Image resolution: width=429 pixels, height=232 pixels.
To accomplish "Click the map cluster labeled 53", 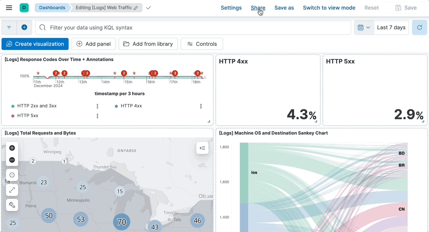I will click(81, 219).
